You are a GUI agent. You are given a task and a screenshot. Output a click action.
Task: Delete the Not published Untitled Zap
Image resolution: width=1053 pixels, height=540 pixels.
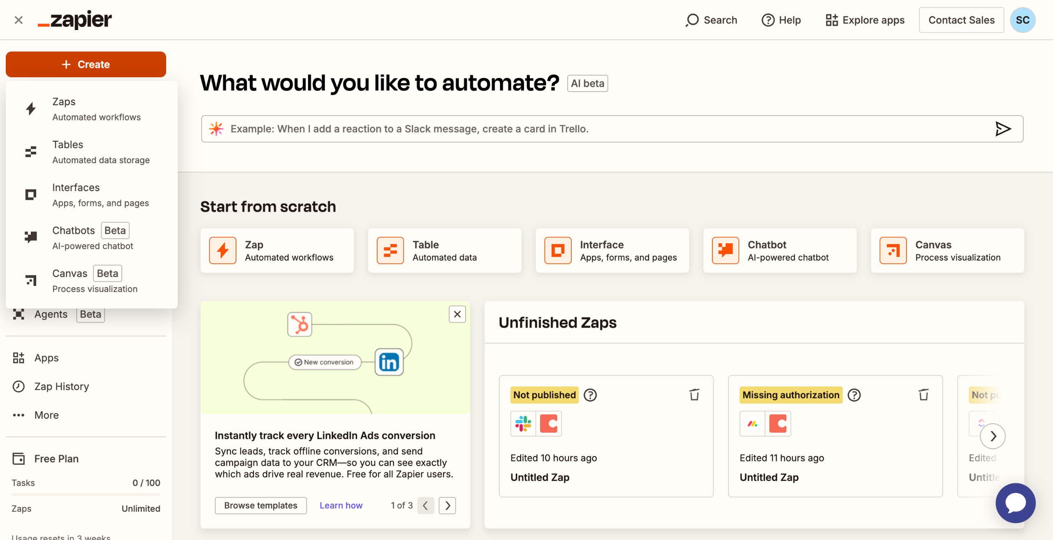pos(694,395)
